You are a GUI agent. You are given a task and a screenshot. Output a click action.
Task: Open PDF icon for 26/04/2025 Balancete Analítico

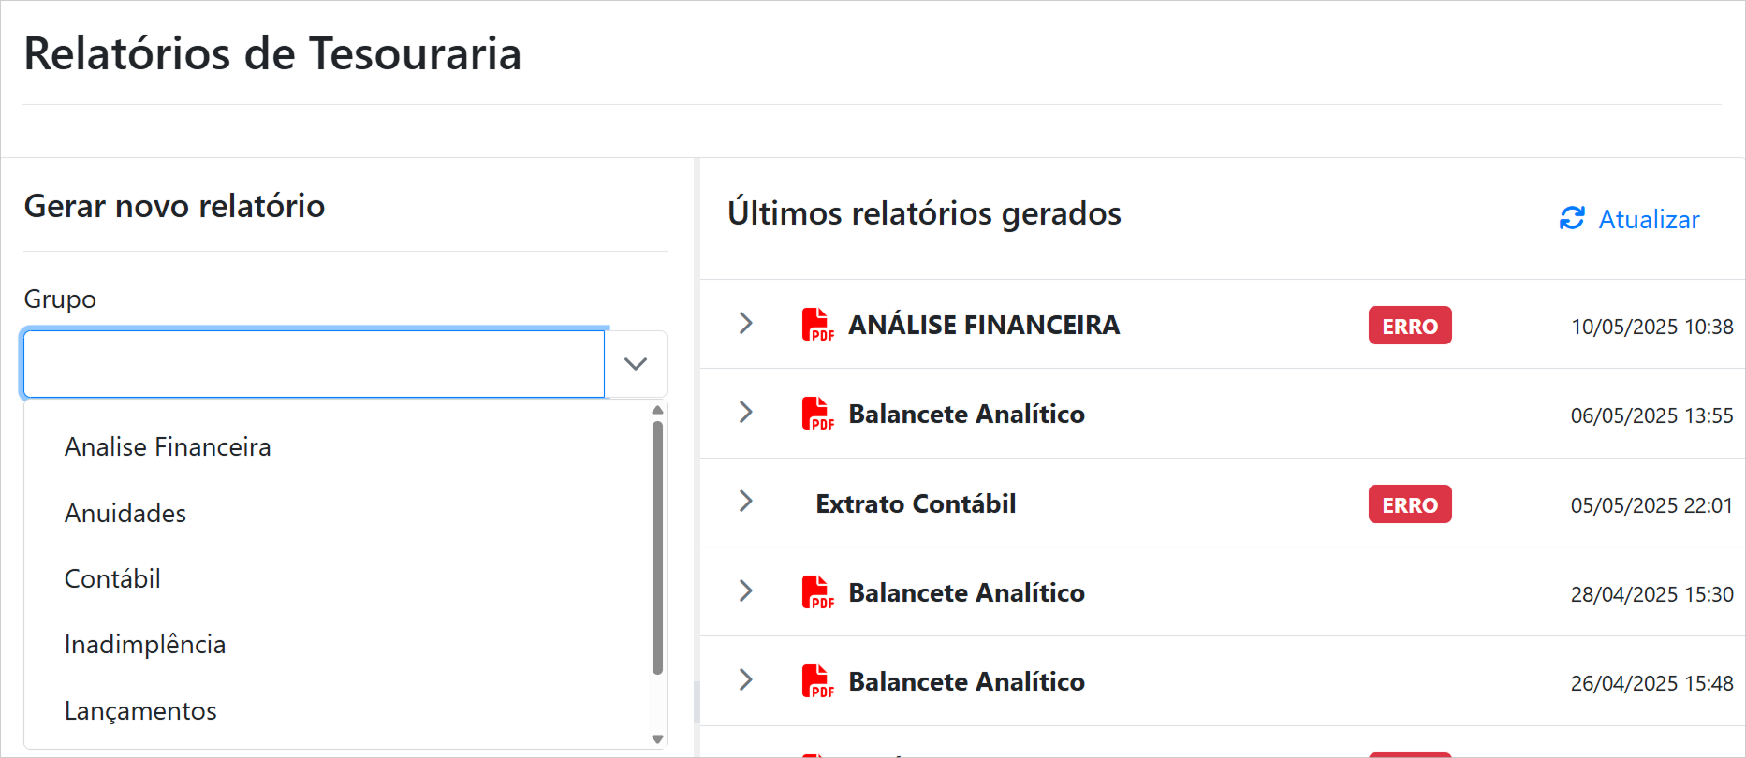[816, 681]
